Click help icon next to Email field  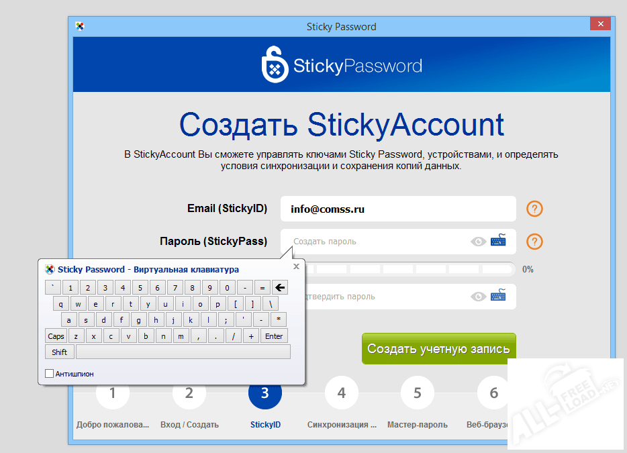click(534, 209)
